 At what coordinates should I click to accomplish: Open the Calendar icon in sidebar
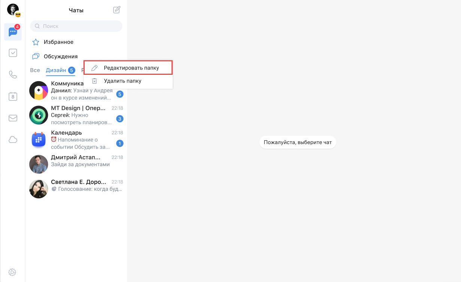pos(13,96)
